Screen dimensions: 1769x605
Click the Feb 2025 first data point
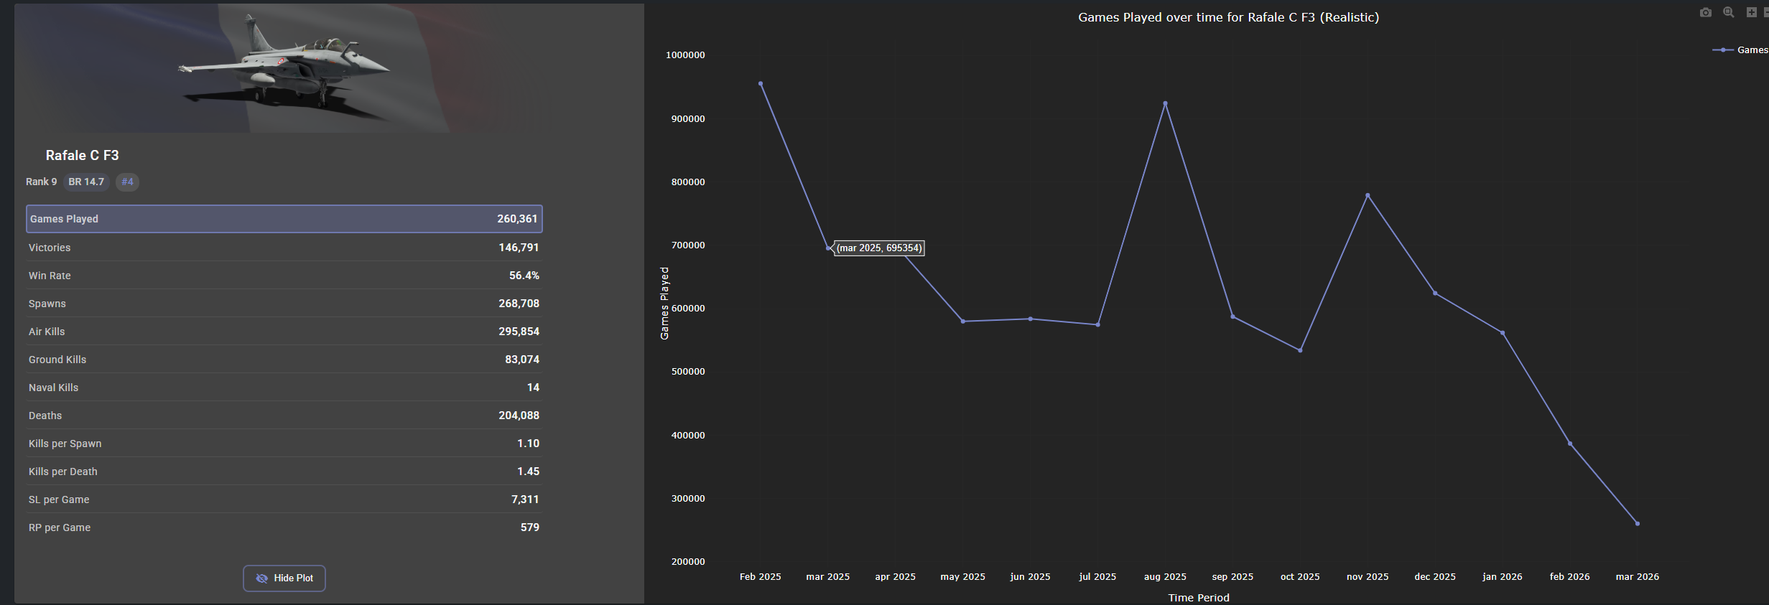(x=761, y=84)
